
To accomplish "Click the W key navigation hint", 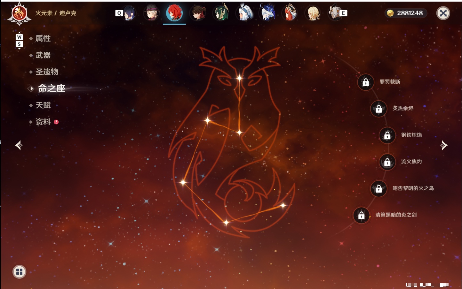I will pyautogui.click(x=19, y=37).
